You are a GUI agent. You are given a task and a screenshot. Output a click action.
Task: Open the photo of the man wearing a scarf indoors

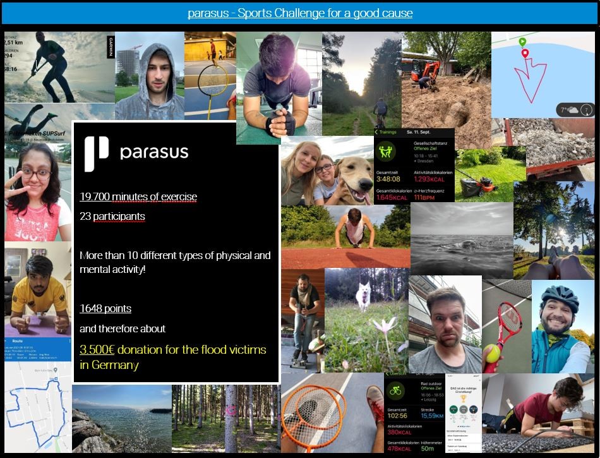303,321
